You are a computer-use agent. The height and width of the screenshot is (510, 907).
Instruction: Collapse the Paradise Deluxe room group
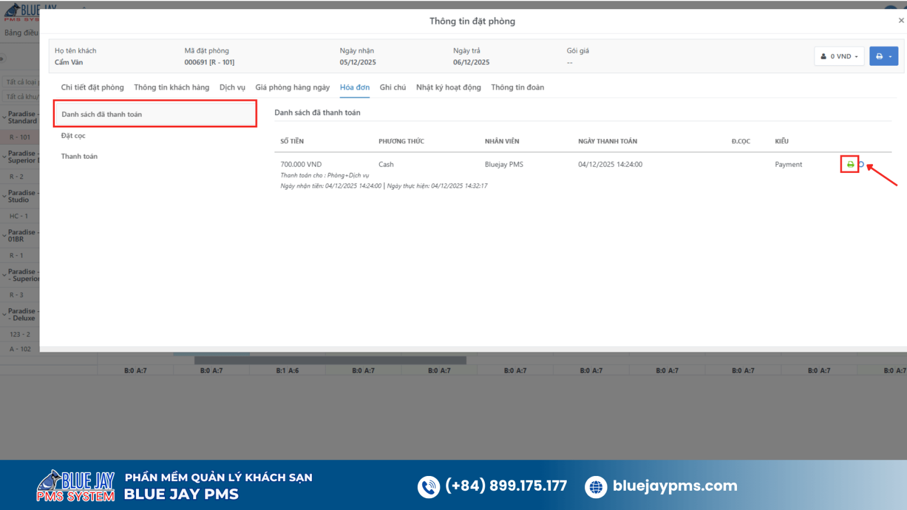click(5, 314)
